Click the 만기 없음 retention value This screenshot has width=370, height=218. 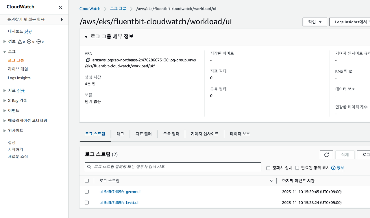(x=93, y=102)
